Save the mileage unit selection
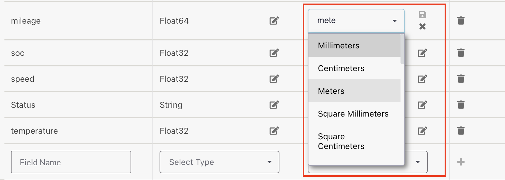505x180 pixels. [422, 15]
